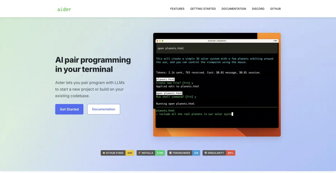Image resolution: width=336 pixels, height=173 pixels.
Task: Click "Run shell command? [Y/n] y" line
Action: [x=176, y=97]
